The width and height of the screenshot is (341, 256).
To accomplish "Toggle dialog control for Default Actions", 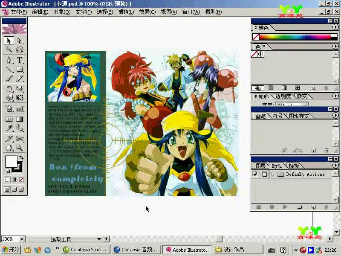I will tap(264, 174).
